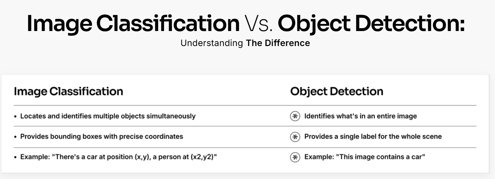495x179 pixels.
Task: Click the bullet before "Locates and identifies multiple objects"
Action: pyautogui.click(x=15, y=116)
